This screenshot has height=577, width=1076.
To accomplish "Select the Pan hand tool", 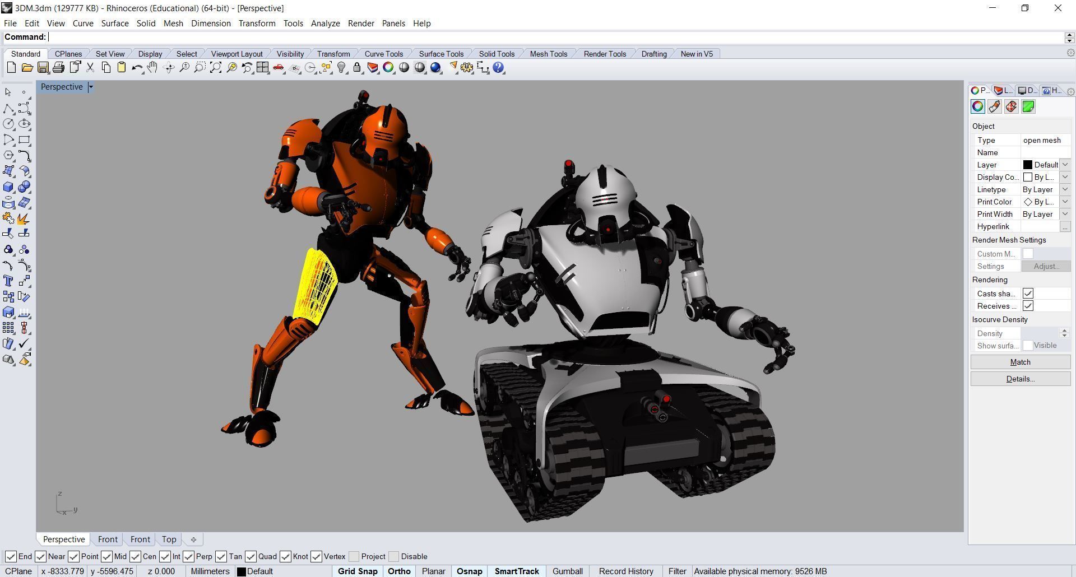I will [152, 68].
